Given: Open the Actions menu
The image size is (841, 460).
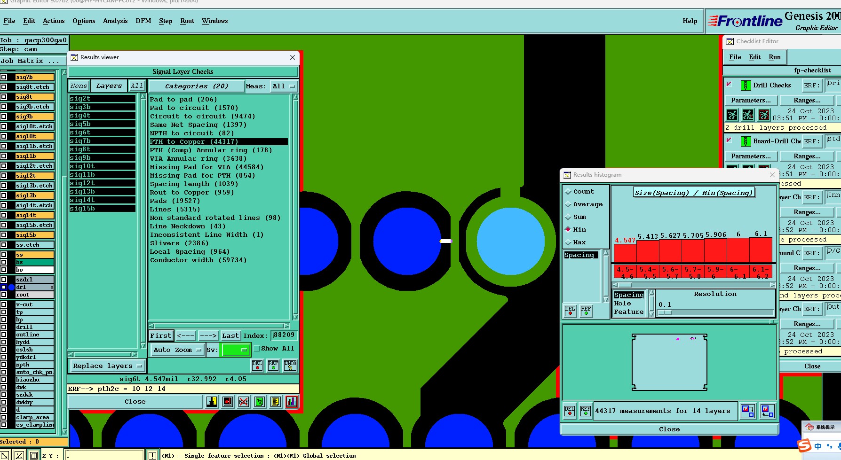Looking at the screenshot, I should click(x=54, y=21).
